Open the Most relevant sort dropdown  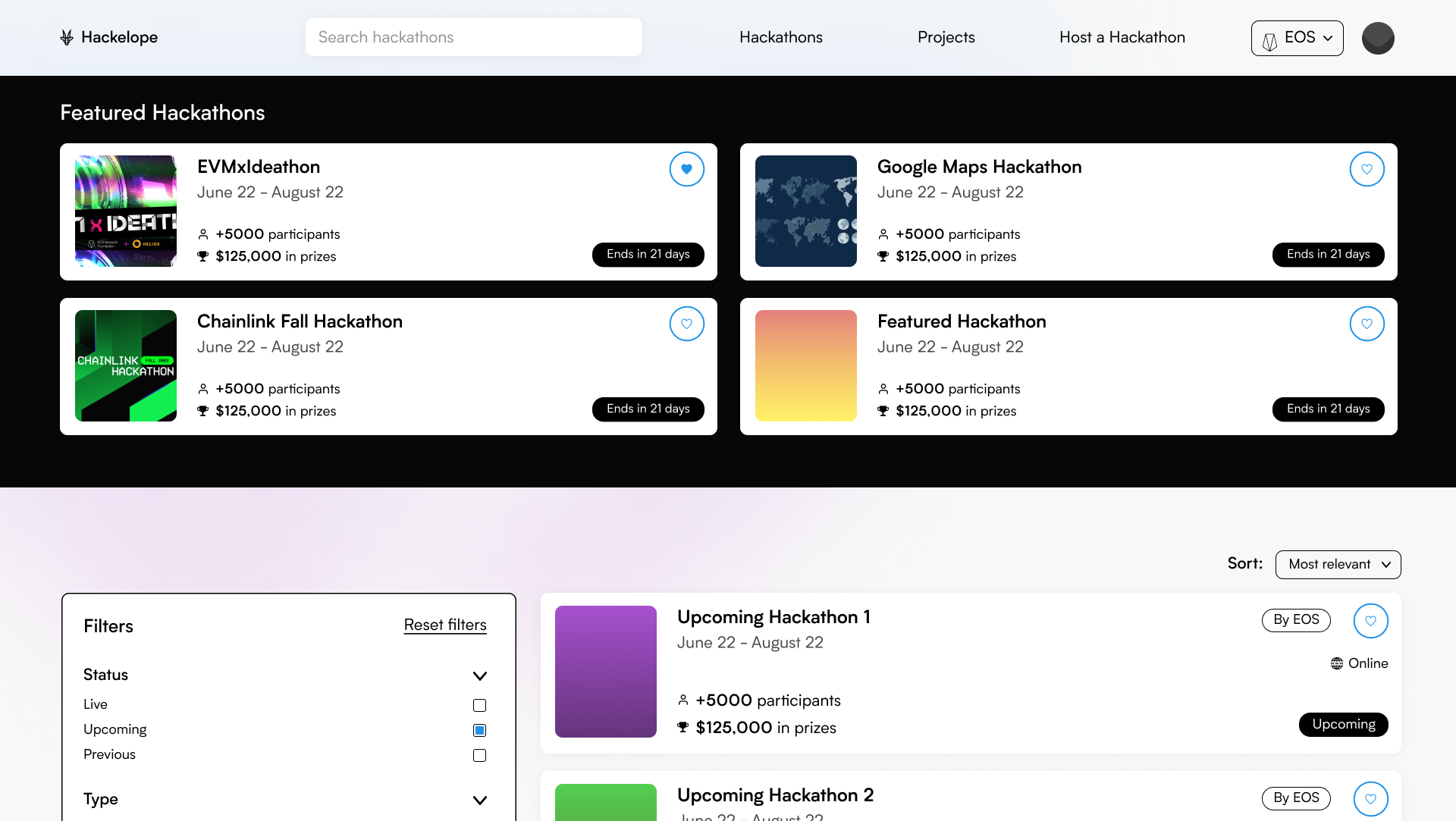pos(1338,564)
